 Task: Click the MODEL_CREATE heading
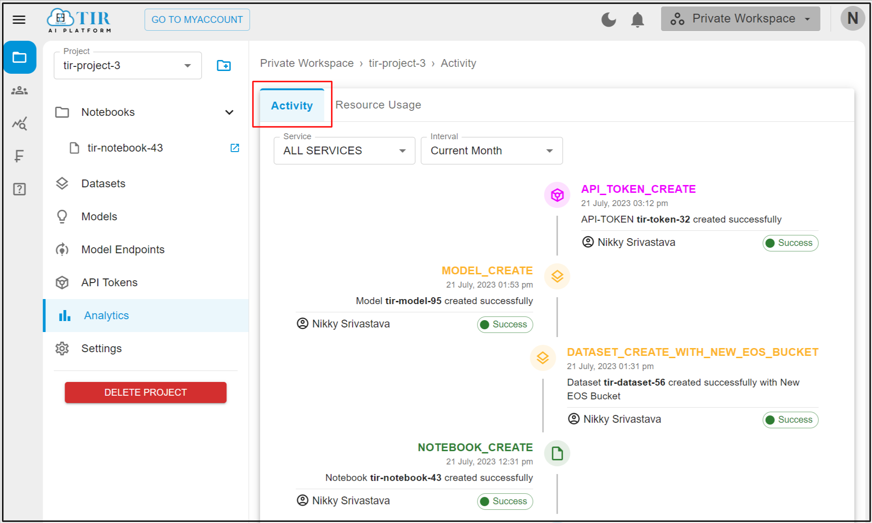487,271
